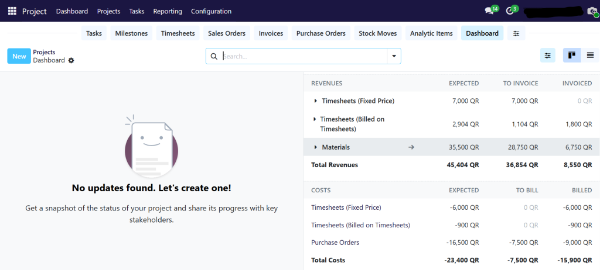Click the arrow icon on Materials row
The height and width of the screenshot is (270, 600).
pyautogui.click(x=411, y=147)
